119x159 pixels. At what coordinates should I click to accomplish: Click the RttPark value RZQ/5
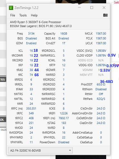point(101,99)
